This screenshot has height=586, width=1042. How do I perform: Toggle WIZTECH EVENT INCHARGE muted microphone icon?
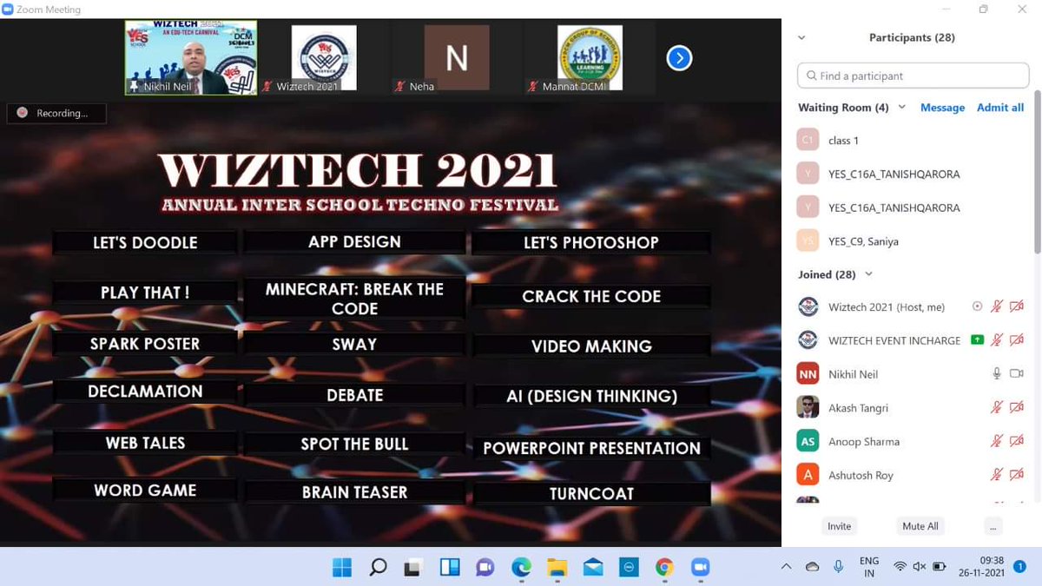(997, 340)
